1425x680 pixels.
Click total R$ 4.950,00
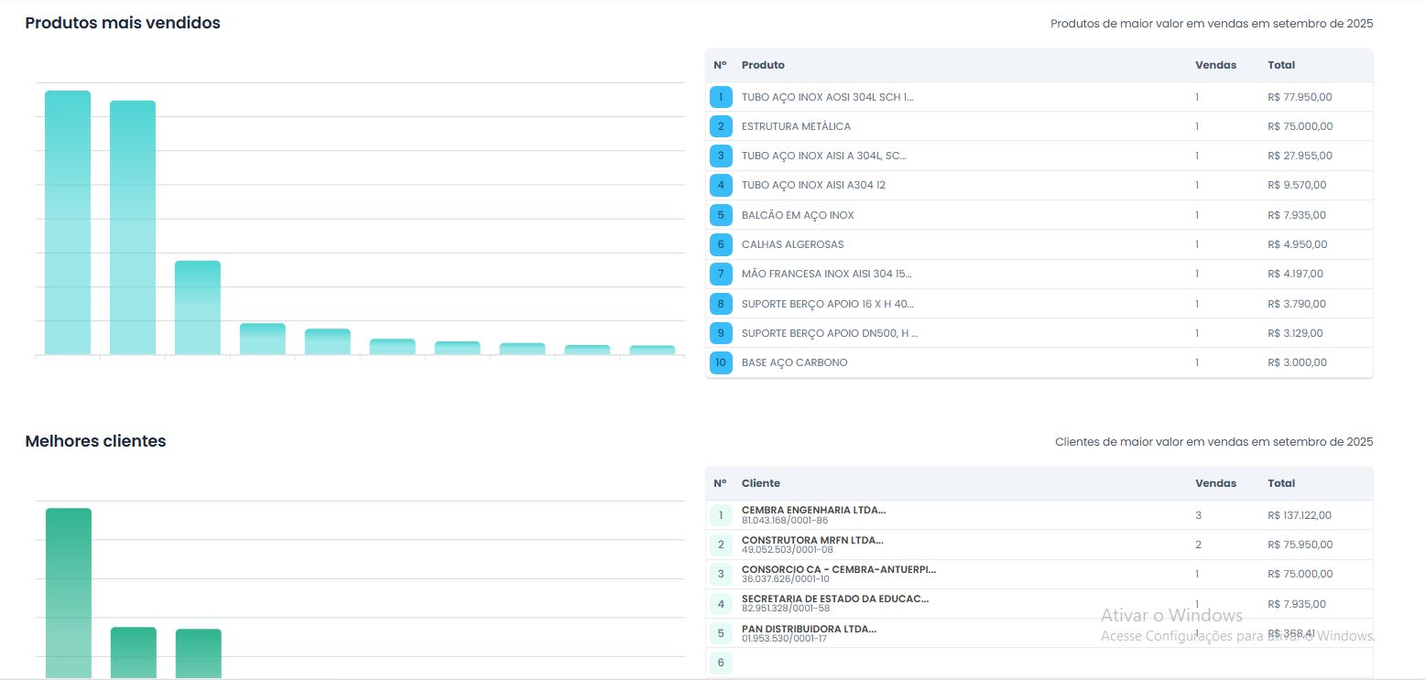tap(1298, 244)
